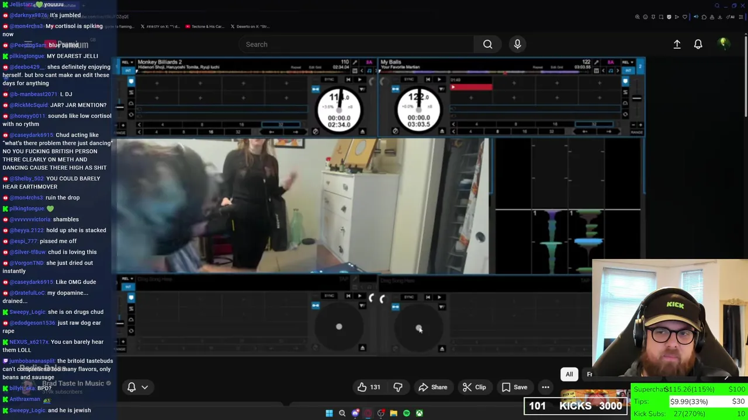
Task: Focus the YouTube Search input field
Action: [x=356, y=44]
